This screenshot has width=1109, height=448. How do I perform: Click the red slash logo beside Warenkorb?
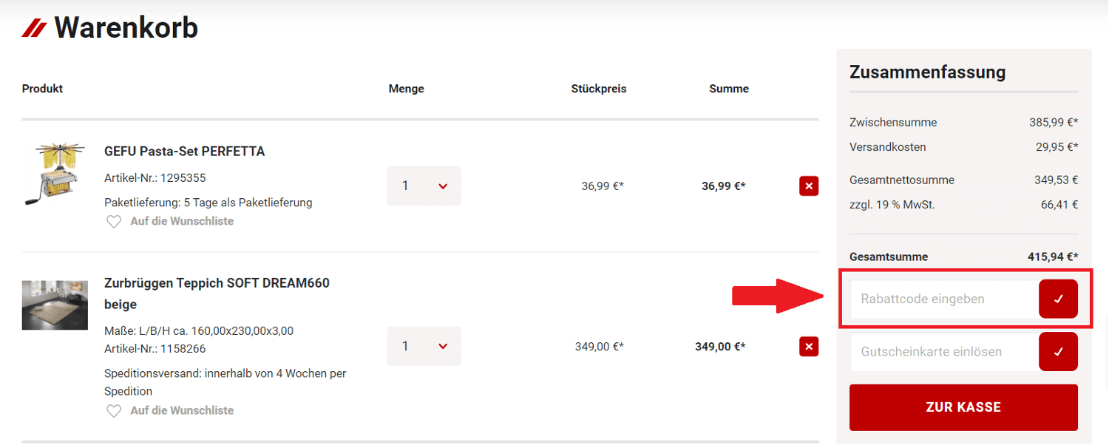(x=34, y=29)
